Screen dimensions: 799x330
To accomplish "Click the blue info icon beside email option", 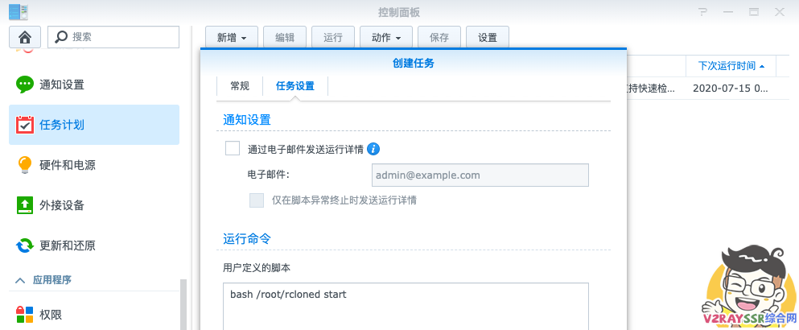I will point(373,149).
